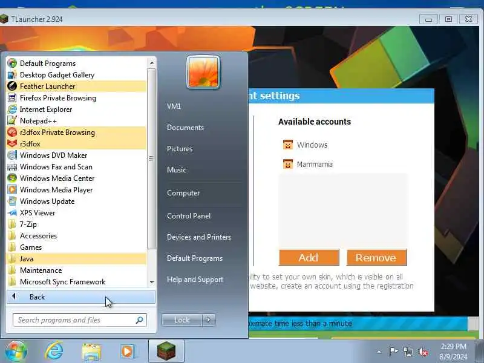Screen dimensions: 484x363
Task: Open the shutdown options arrow beside Lock
Action: click(209, 320)
